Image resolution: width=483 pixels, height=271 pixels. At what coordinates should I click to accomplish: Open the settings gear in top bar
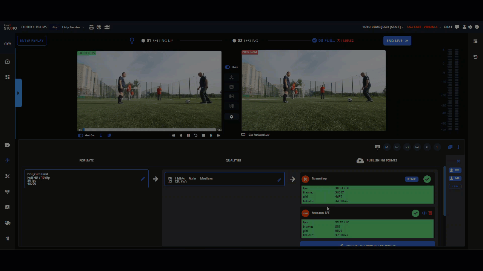pos(470,27)
